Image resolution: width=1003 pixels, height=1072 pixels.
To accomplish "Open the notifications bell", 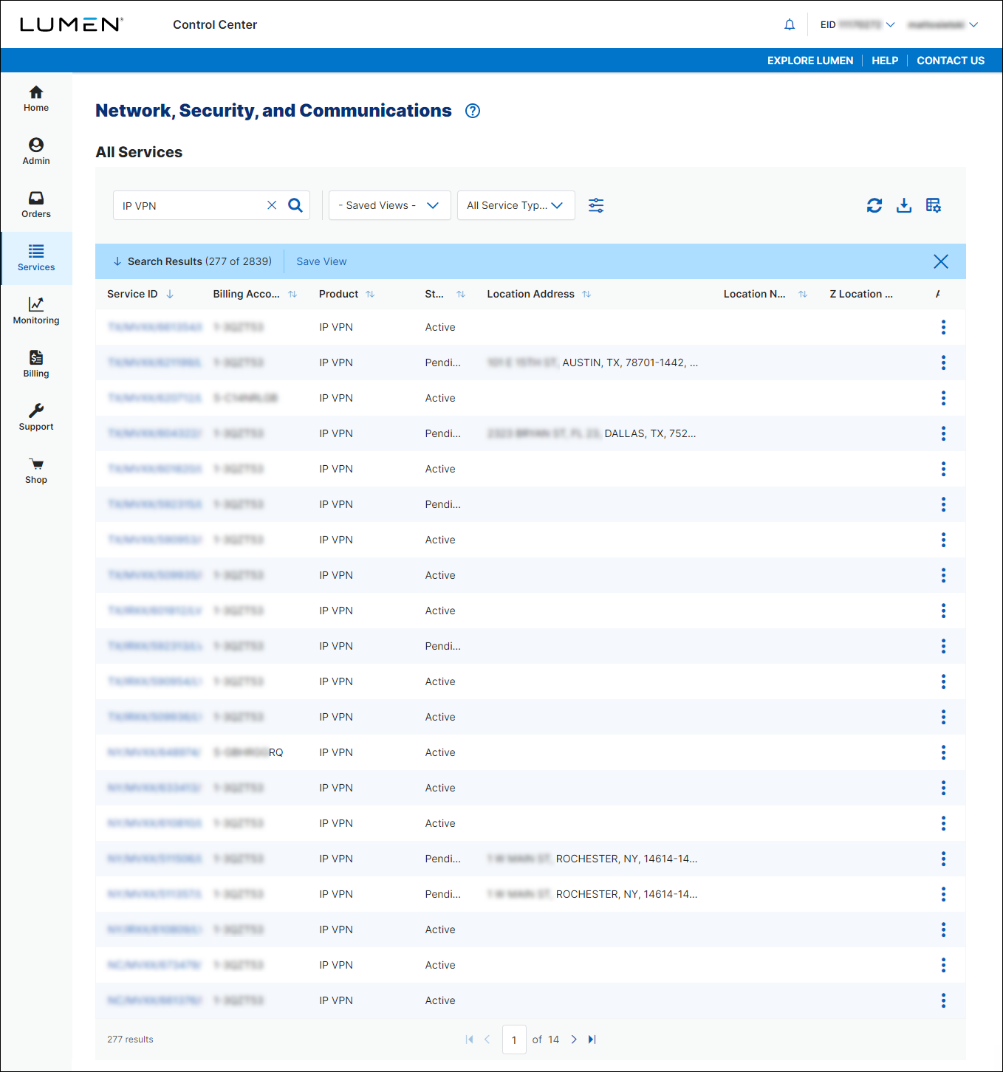I will 790,24.
